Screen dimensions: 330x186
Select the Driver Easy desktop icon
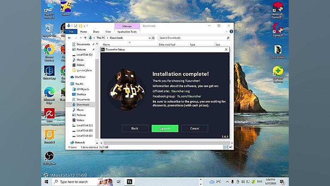click(49, 73)
